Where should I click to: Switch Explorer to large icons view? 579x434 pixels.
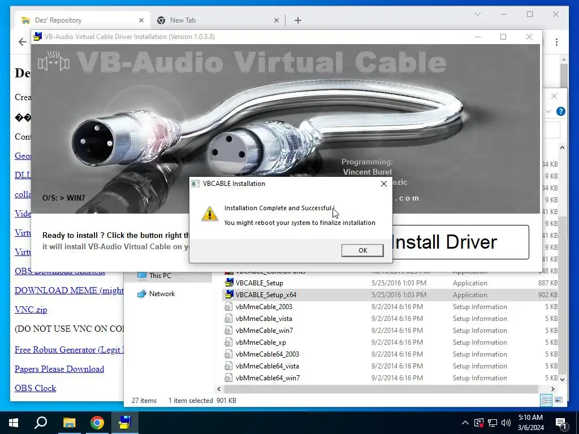coord(559,400)
